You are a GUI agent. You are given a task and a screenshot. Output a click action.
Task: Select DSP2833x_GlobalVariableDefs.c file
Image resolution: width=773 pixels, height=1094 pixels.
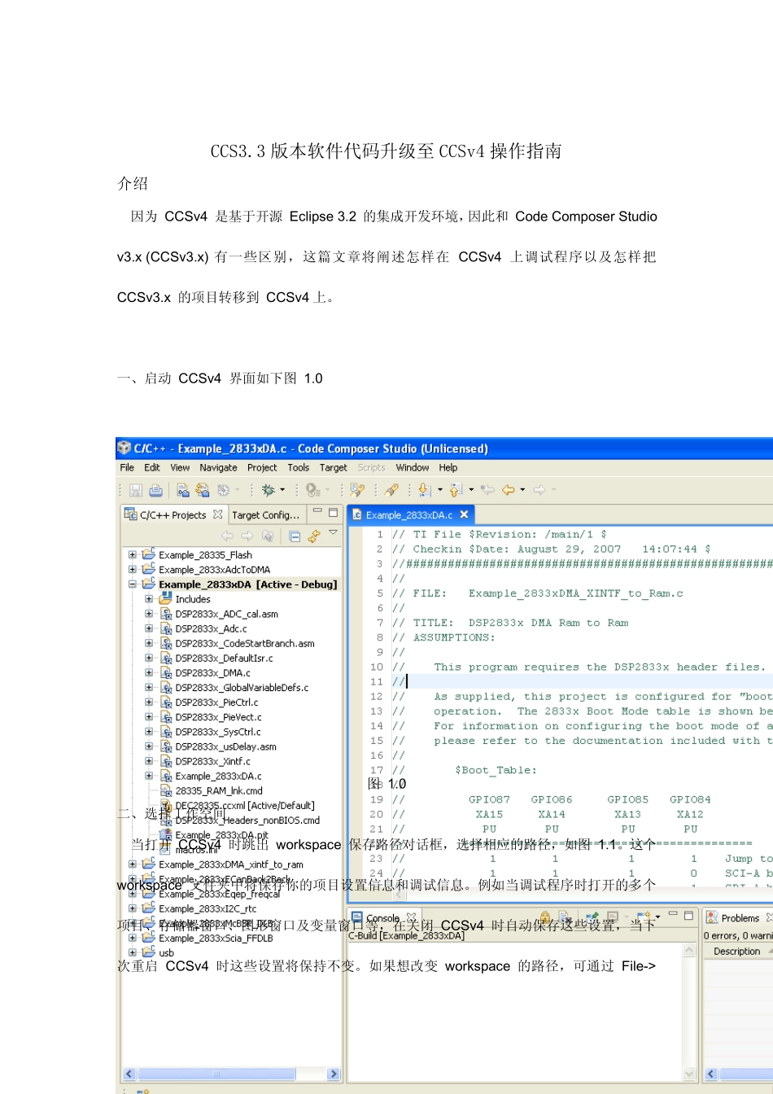click(x=242, y=688)
